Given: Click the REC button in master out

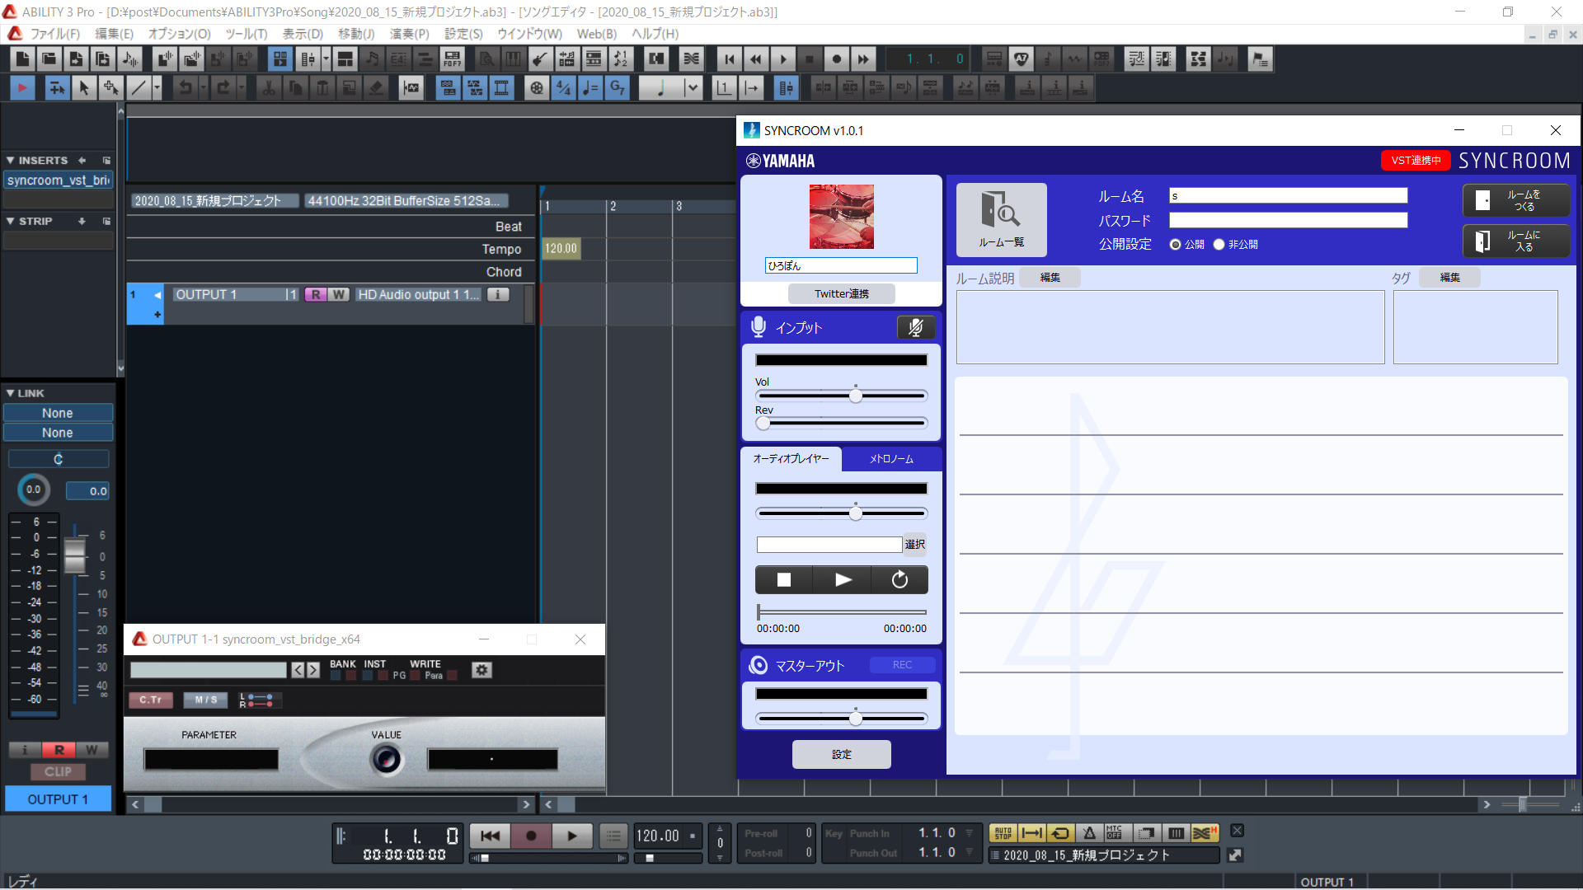Looking at the screenshot, I should pyautogui.click(x=903, y=665).
